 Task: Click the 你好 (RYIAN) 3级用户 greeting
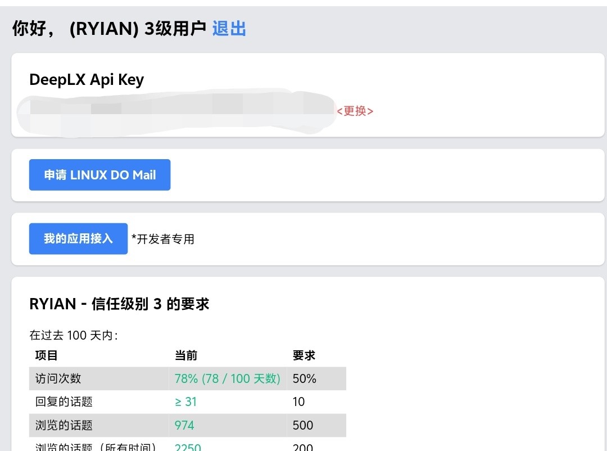coord(109,29)
